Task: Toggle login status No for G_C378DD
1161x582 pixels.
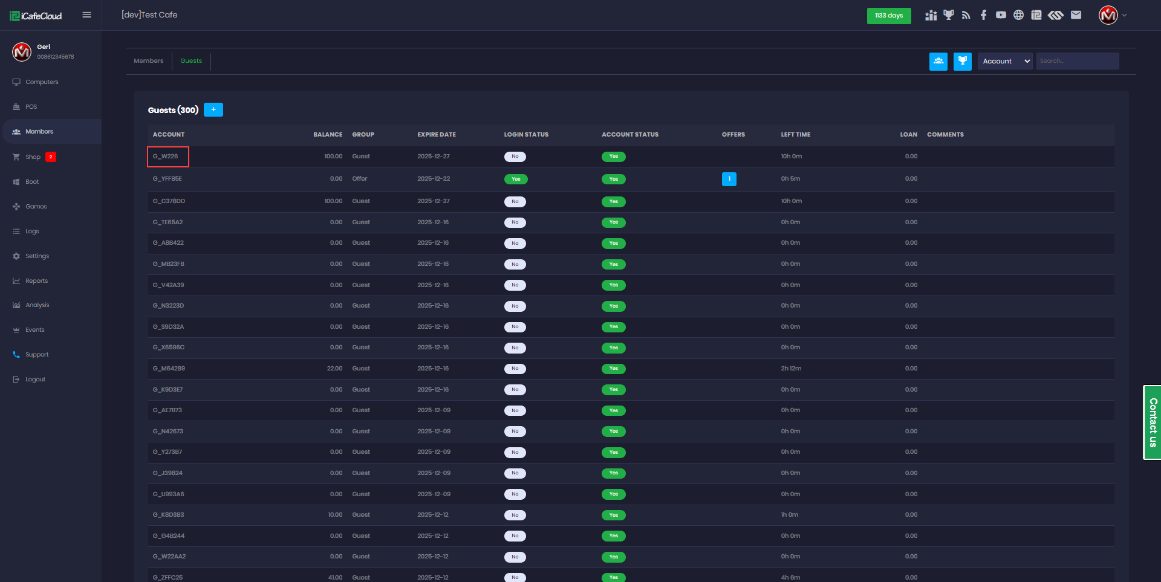Action: 515,201
